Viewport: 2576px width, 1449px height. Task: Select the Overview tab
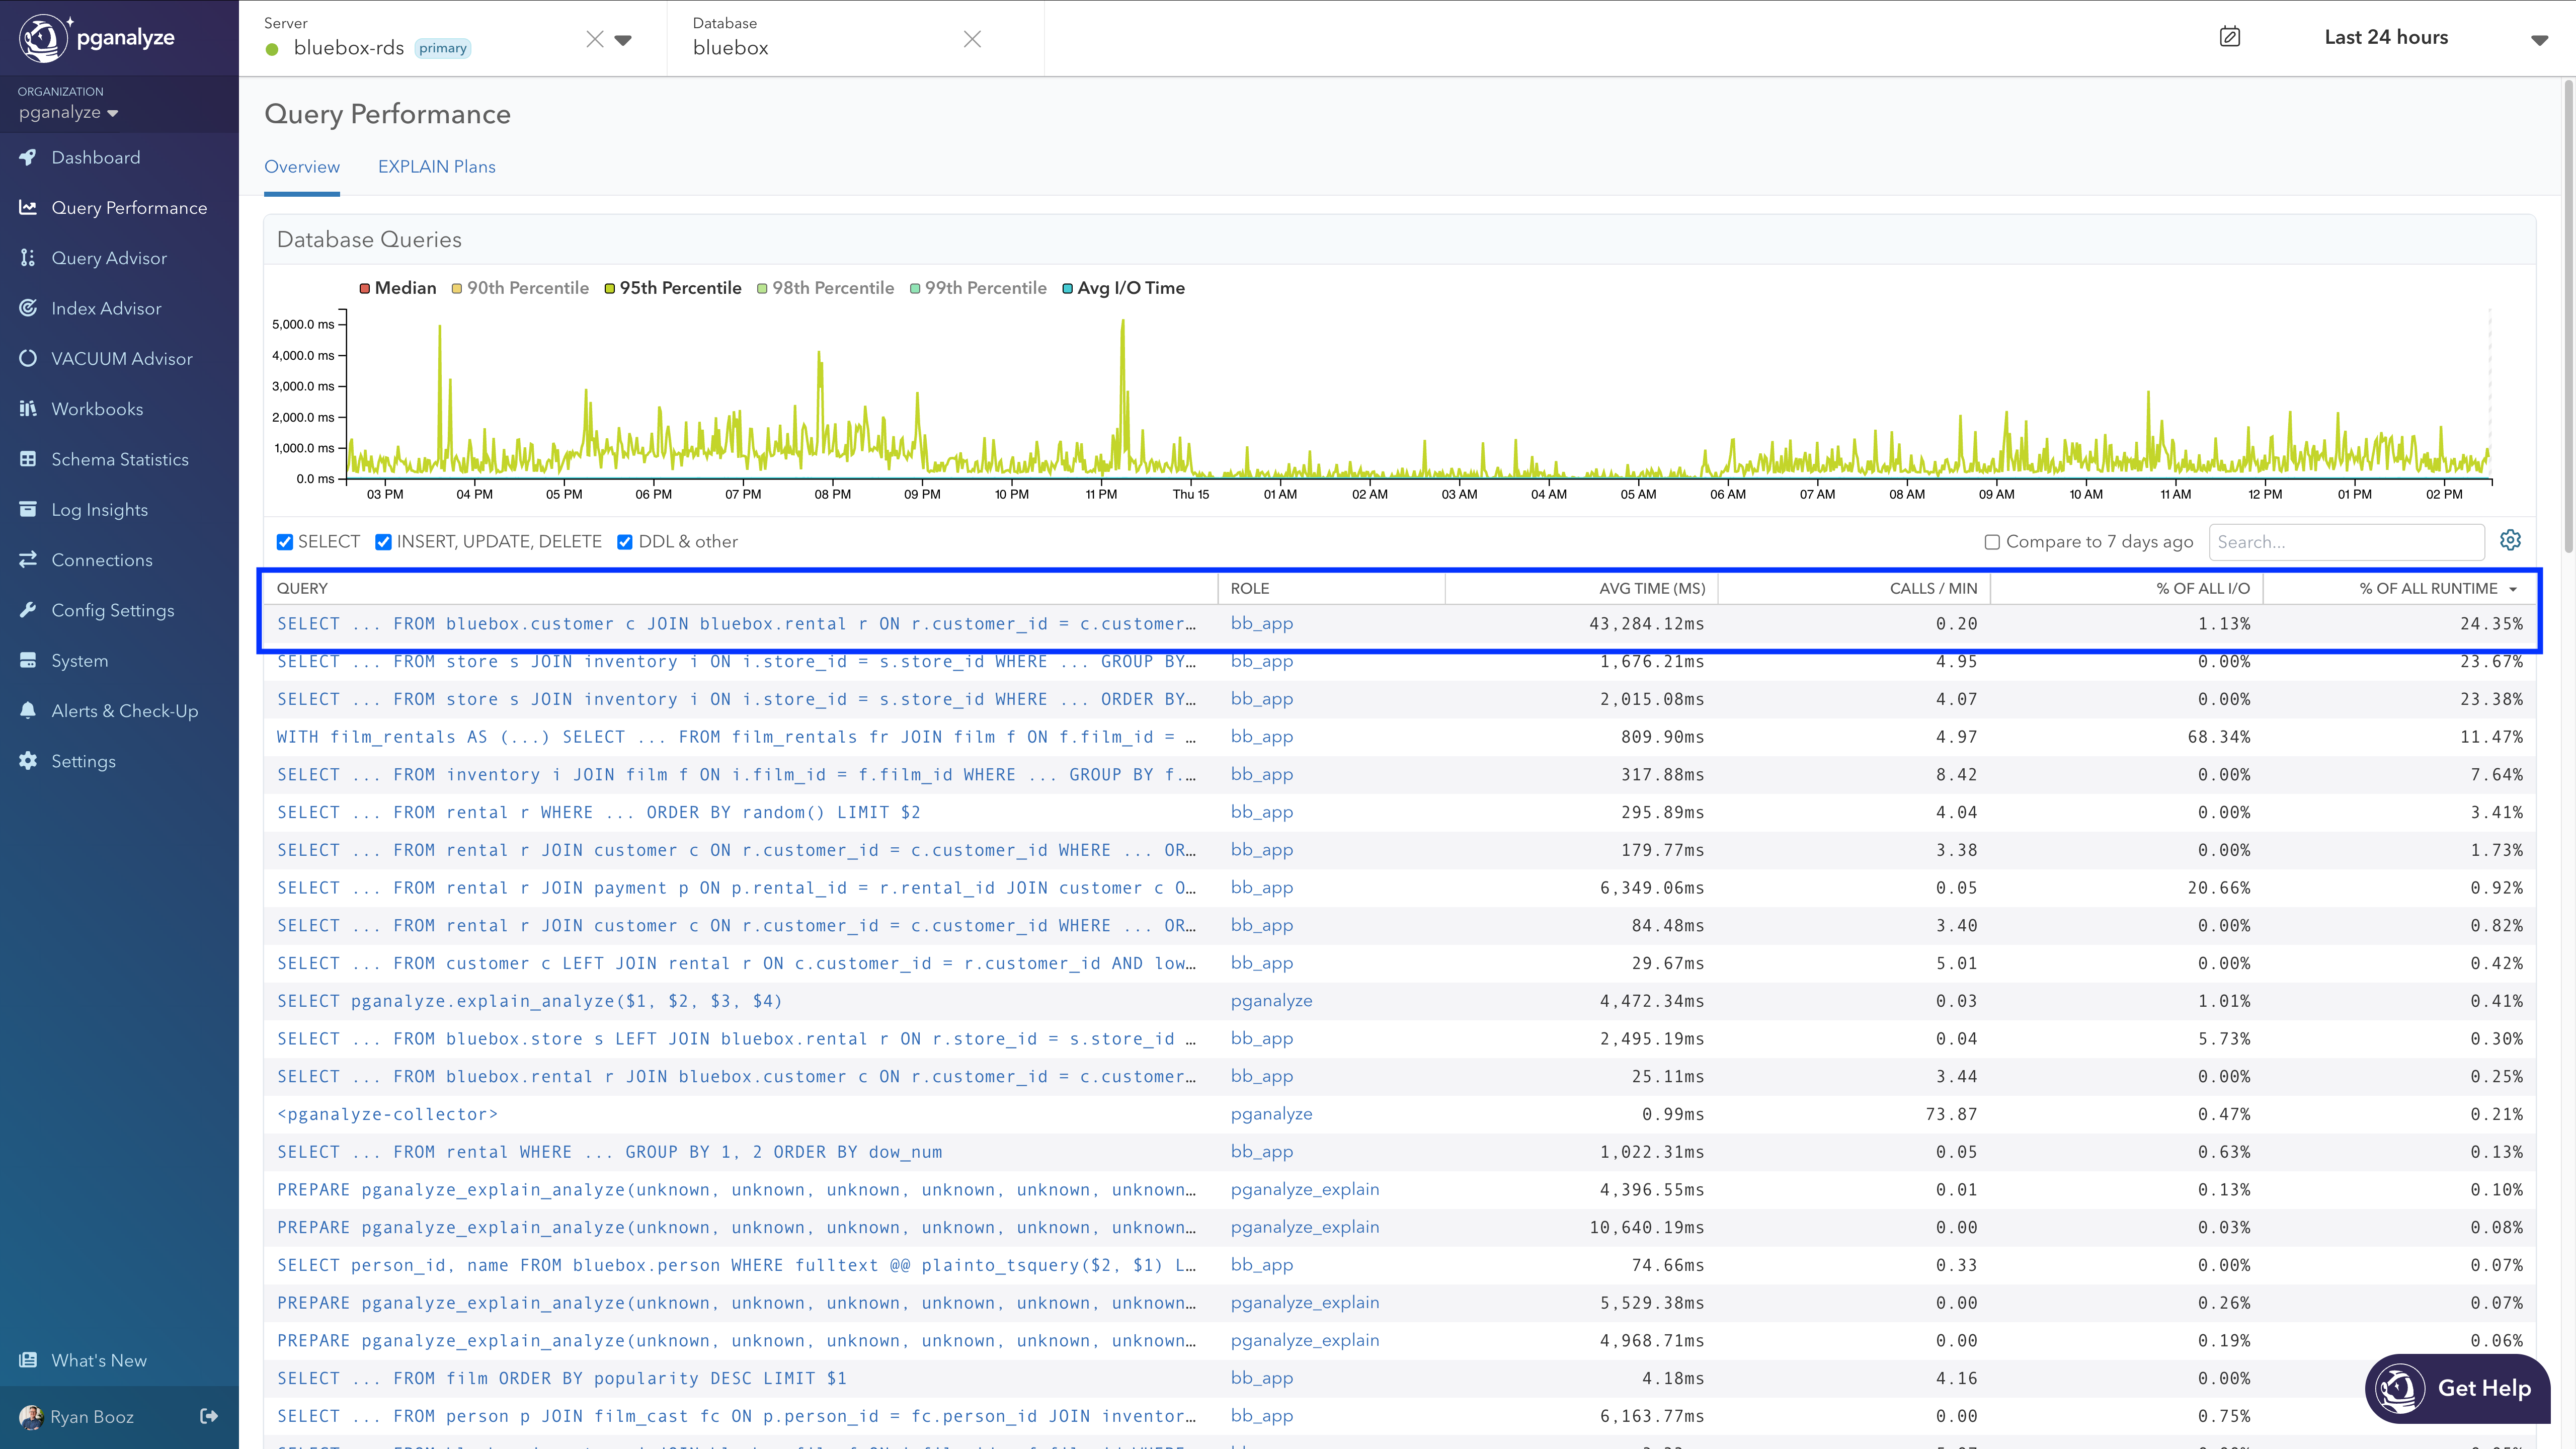(x=301, y=166)
